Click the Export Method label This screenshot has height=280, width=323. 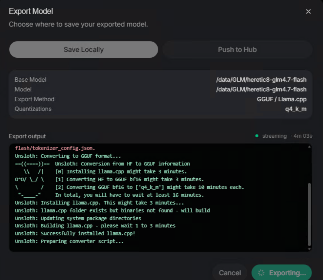pyautogui.click(x=34, y=99)
